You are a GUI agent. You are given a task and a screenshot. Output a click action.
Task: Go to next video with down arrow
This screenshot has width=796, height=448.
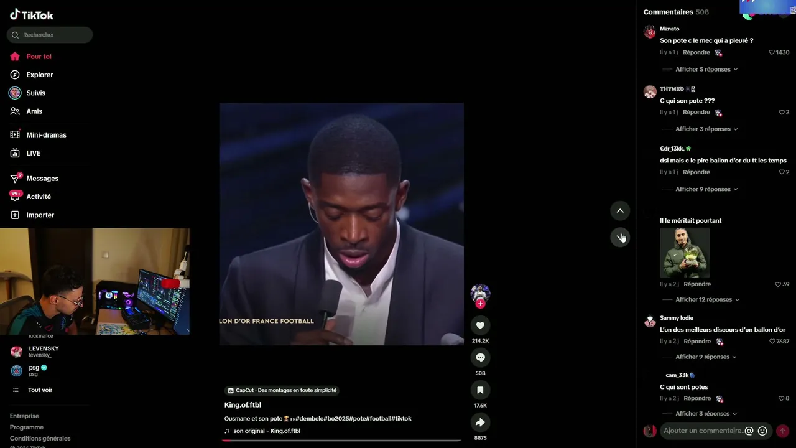coord(620,237)
